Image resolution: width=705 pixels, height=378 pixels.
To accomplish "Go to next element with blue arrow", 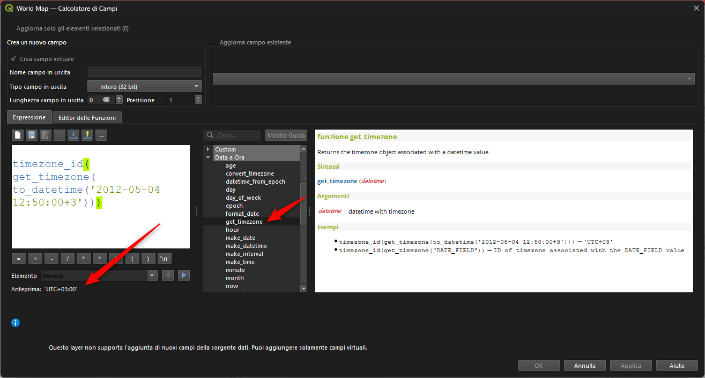I will (184, 276).
